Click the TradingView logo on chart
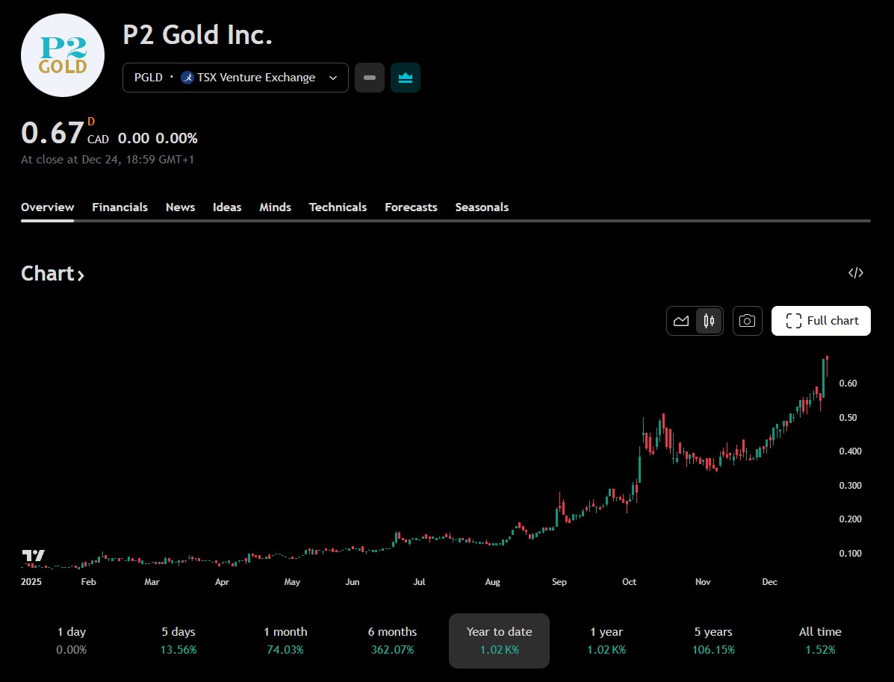This screenshot has width=894, height=682. pos(34,555)
